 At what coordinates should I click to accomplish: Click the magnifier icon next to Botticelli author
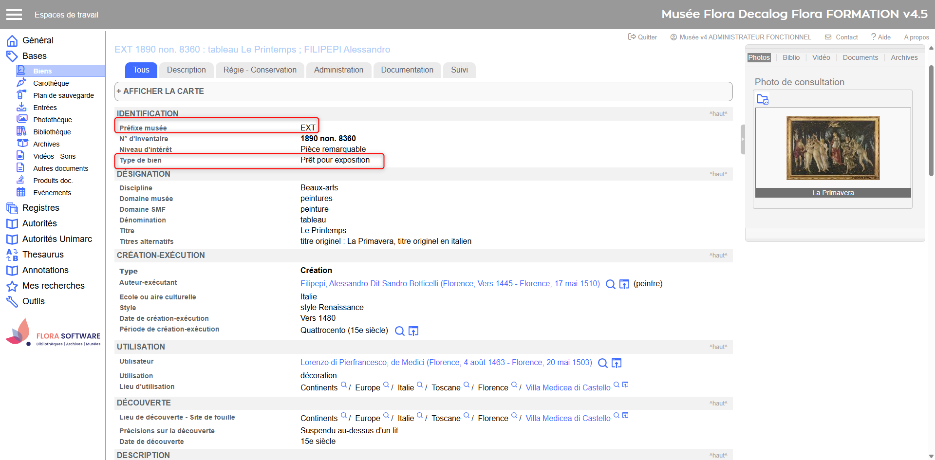pos(610,284)
